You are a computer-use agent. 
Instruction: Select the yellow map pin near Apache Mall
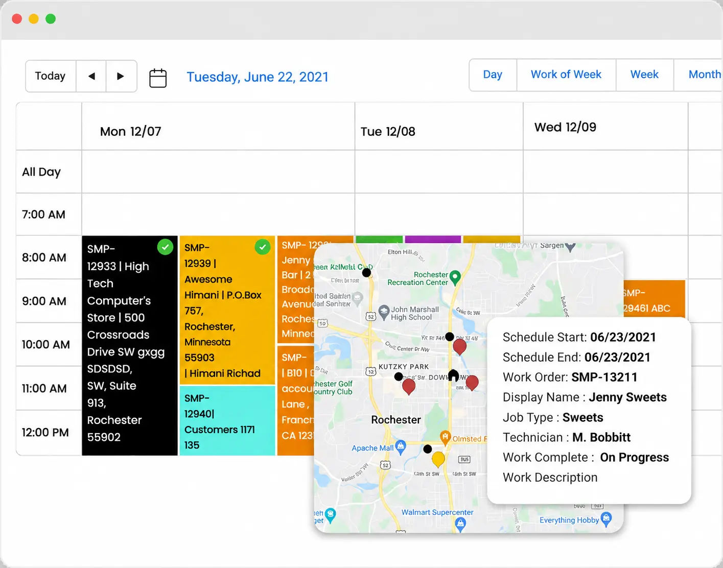tap(438, 459)
